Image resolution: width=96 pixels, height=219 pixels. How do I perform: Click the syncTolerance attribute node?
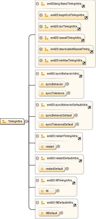pyautogui.click(x=53, y=93)
